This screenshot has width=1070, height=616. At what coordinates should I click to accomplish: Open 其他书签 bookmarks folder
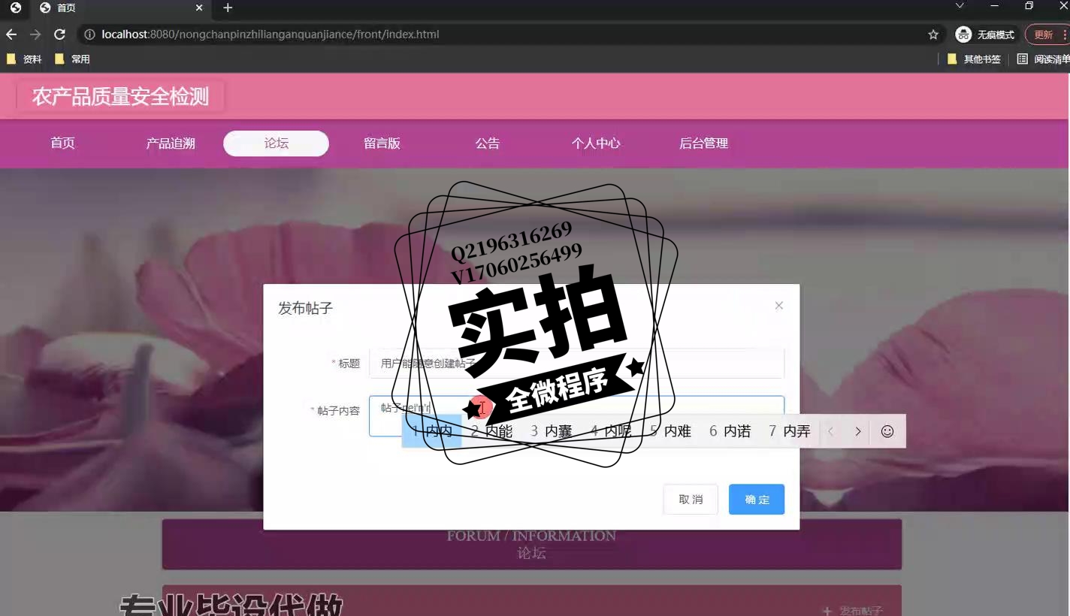[x=974, y=59]
